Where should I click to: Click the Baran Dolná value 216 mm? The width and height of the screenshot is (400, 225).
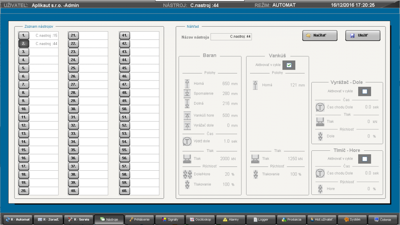pos(230,104)
